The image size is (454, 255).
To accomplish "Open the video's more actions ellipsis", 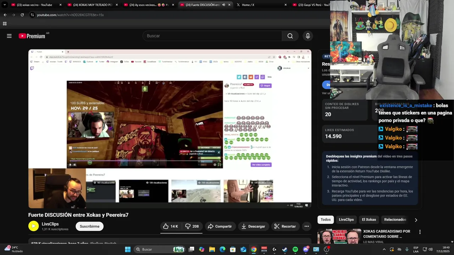I will (307, 226).
